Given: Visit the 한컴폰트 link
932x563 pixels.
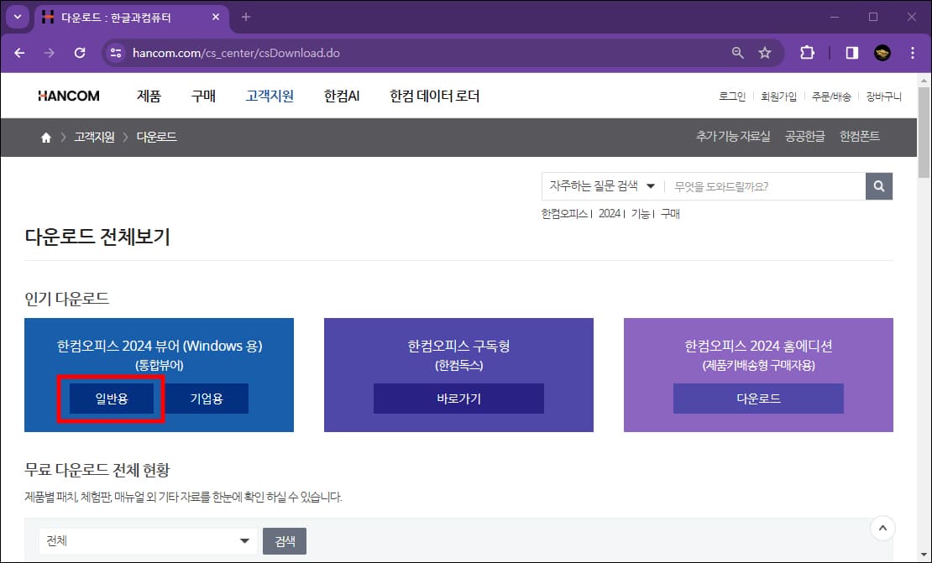Looking at the screenshot, I should pos(859,137).
